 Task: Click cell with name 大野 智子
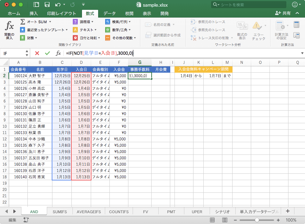click(x=40, y=76)
